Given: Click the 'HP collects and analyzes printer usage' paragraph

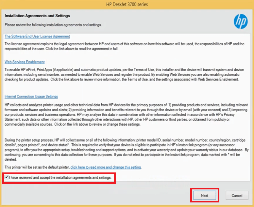Looking at the screenshot, I should [126, 114].
